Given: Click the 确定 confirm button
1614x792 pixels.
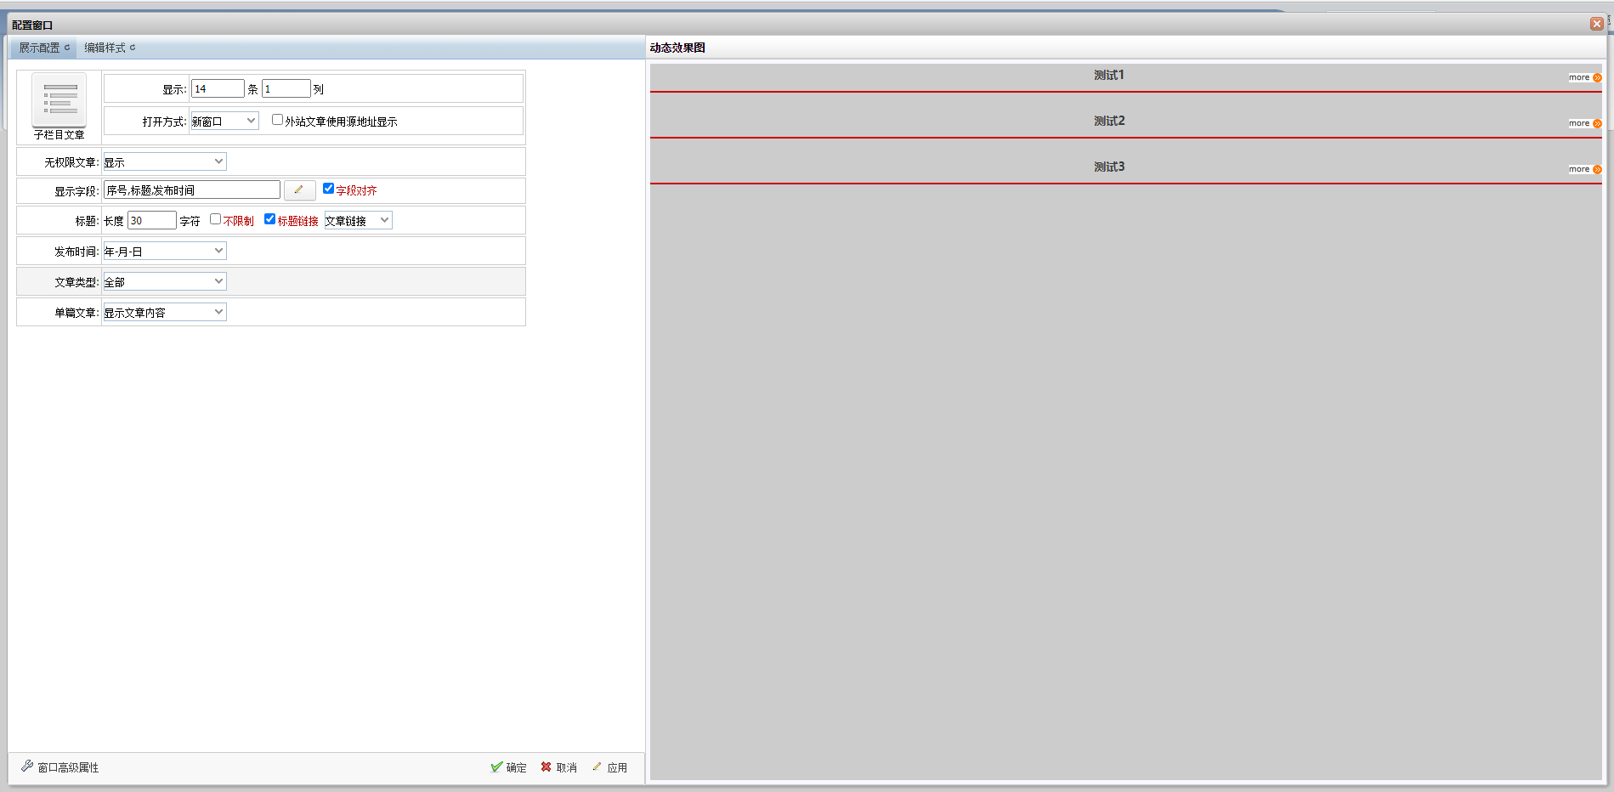Looking at the screenshot, I should [x=508, y=767].
